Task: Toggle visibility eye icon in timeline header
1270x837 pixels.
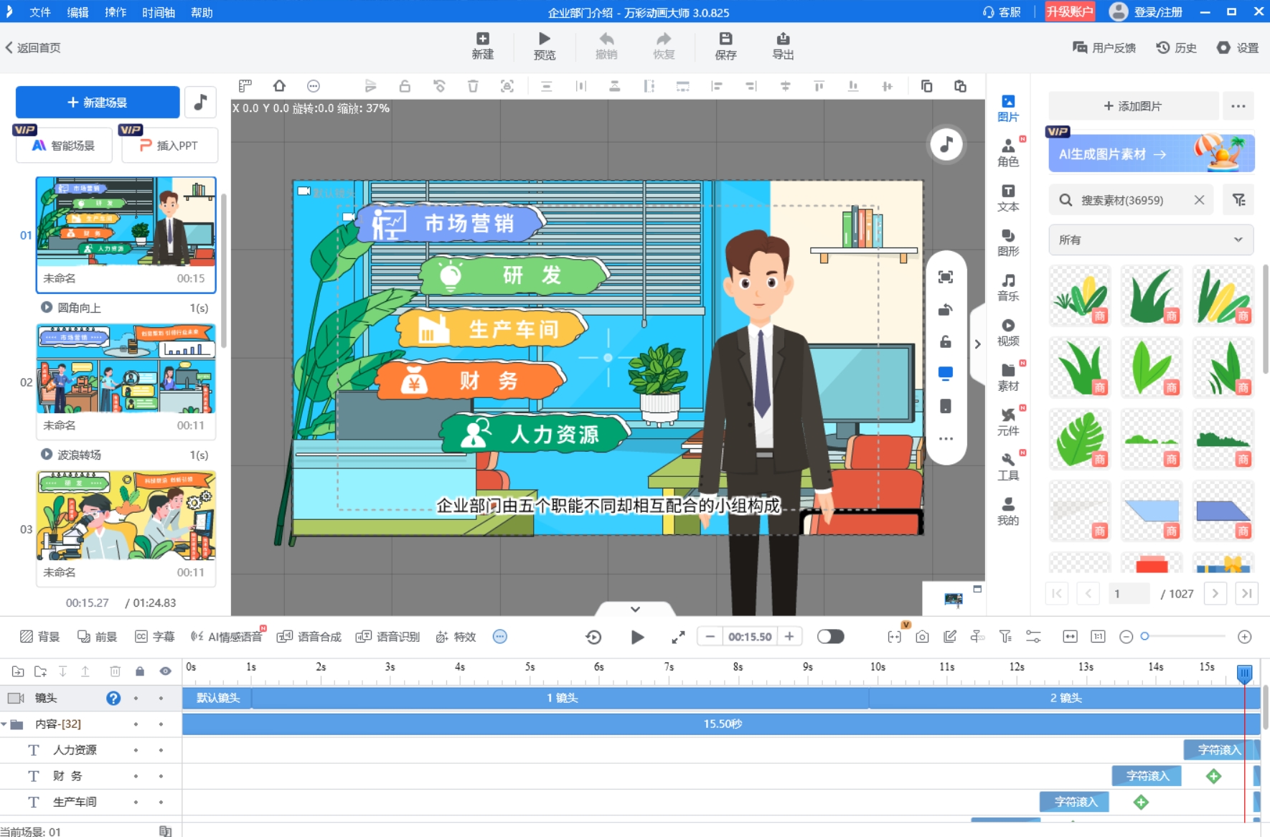Action: [x=165, y=671]
